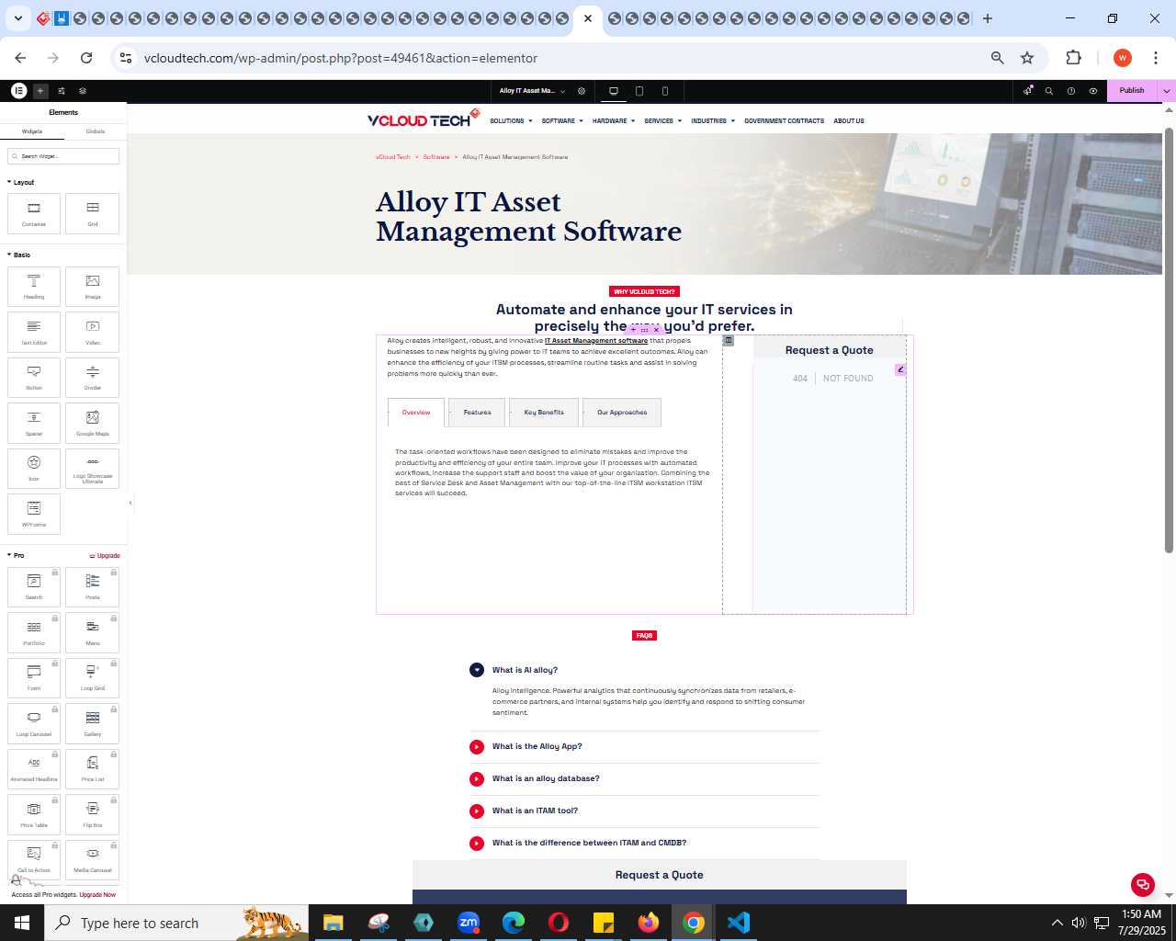The width and height of the screenshot is (1176, 941).
Task: Click About Us menu item
Action: pos(849,120)
